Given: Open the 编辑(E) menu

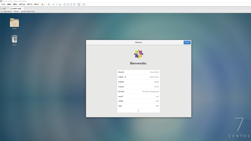Looking at the screenshot, I should (x=9, y=5).
